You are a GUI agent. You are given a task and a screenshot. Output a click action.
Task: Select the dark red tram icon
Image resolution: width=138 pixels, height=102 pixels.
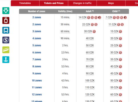[6, 20]
